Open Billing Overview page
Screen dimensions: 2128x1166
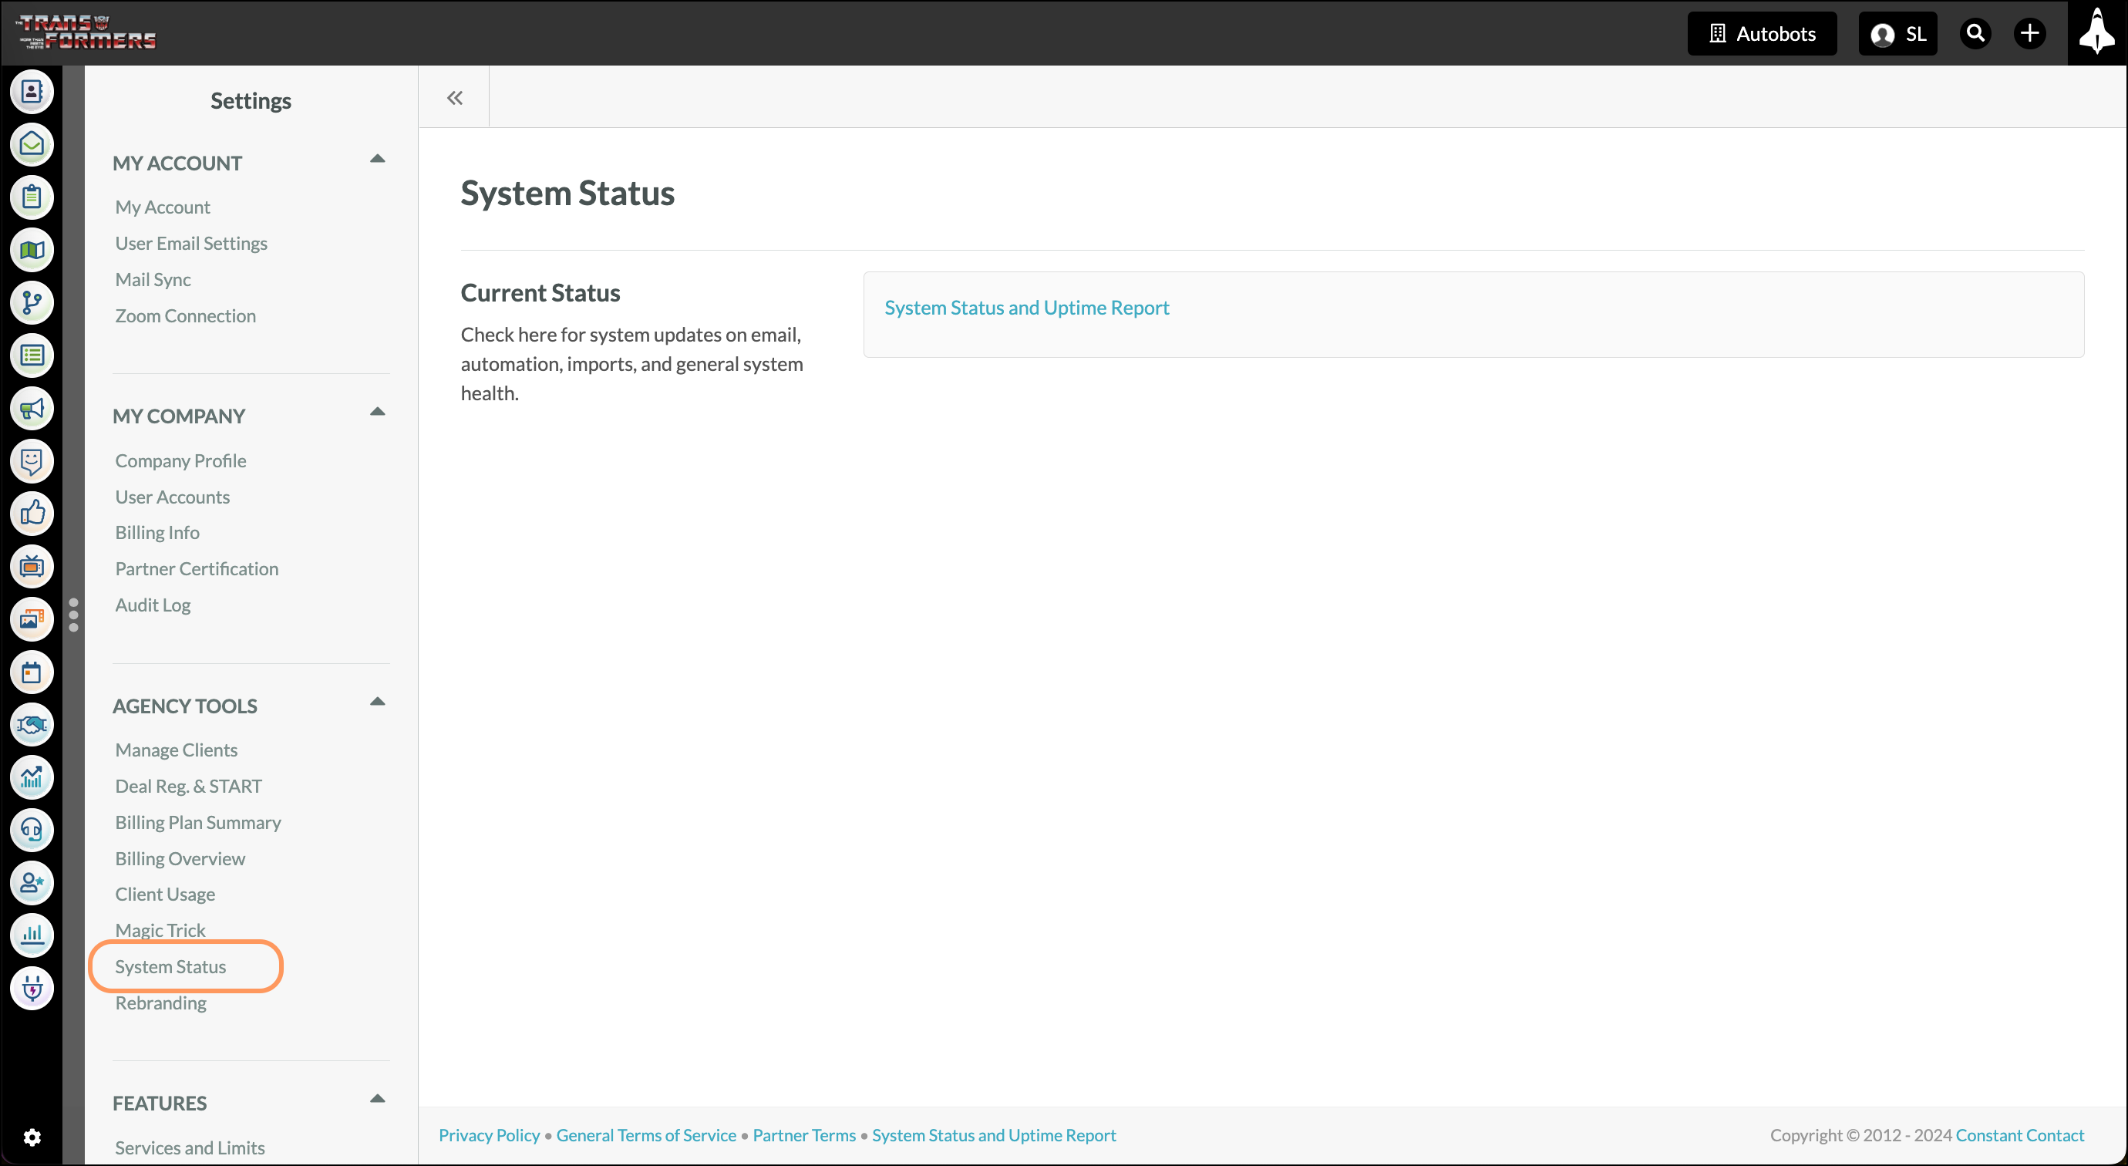pyautogui.click(x=180, y=859)
